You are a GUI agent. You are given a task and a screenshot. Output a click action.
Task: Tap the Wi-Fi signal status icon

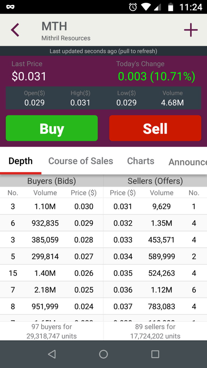click(146, 7)
